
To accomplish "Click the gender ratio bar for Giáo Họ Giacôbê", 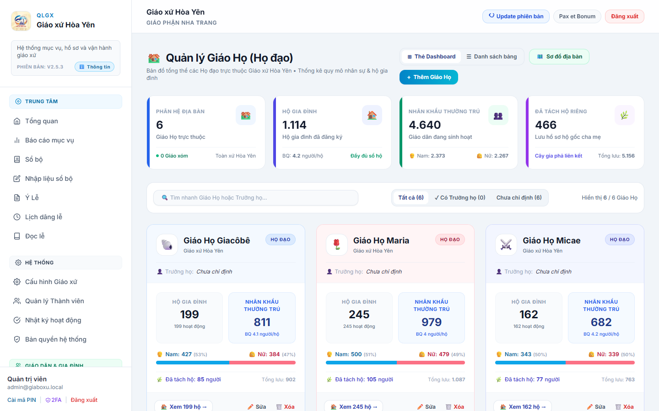I will (226, 363).
